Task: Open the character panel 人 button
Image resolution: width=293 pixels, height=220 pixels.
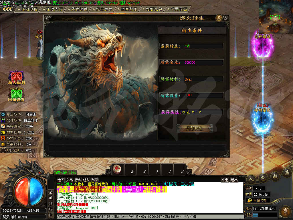Action: [251, 179]
